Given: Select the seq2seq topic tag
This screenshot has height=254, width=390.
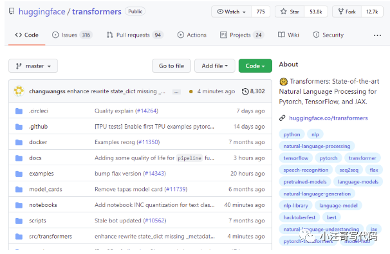Looking at the screenshot, I should click(x=349, y=170).
